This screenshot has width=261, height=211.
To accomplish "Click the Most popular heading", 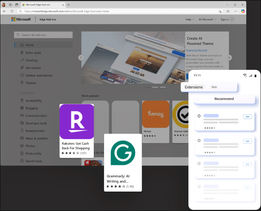I will pos(90,96).
